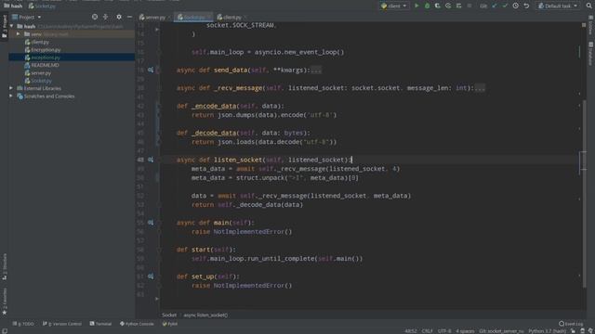Image resolution: width=595 pixels, height=334 pixels.
Task: Click the gutter icon beside def set_up
Action: click(x=151, y=276)
